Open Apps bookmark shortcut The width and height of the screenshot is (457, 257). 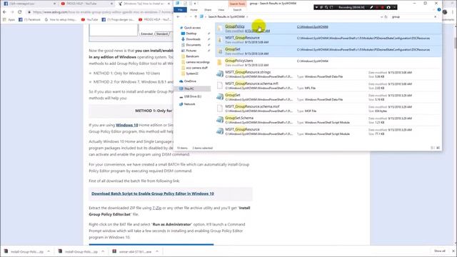[x=9, y=19]
